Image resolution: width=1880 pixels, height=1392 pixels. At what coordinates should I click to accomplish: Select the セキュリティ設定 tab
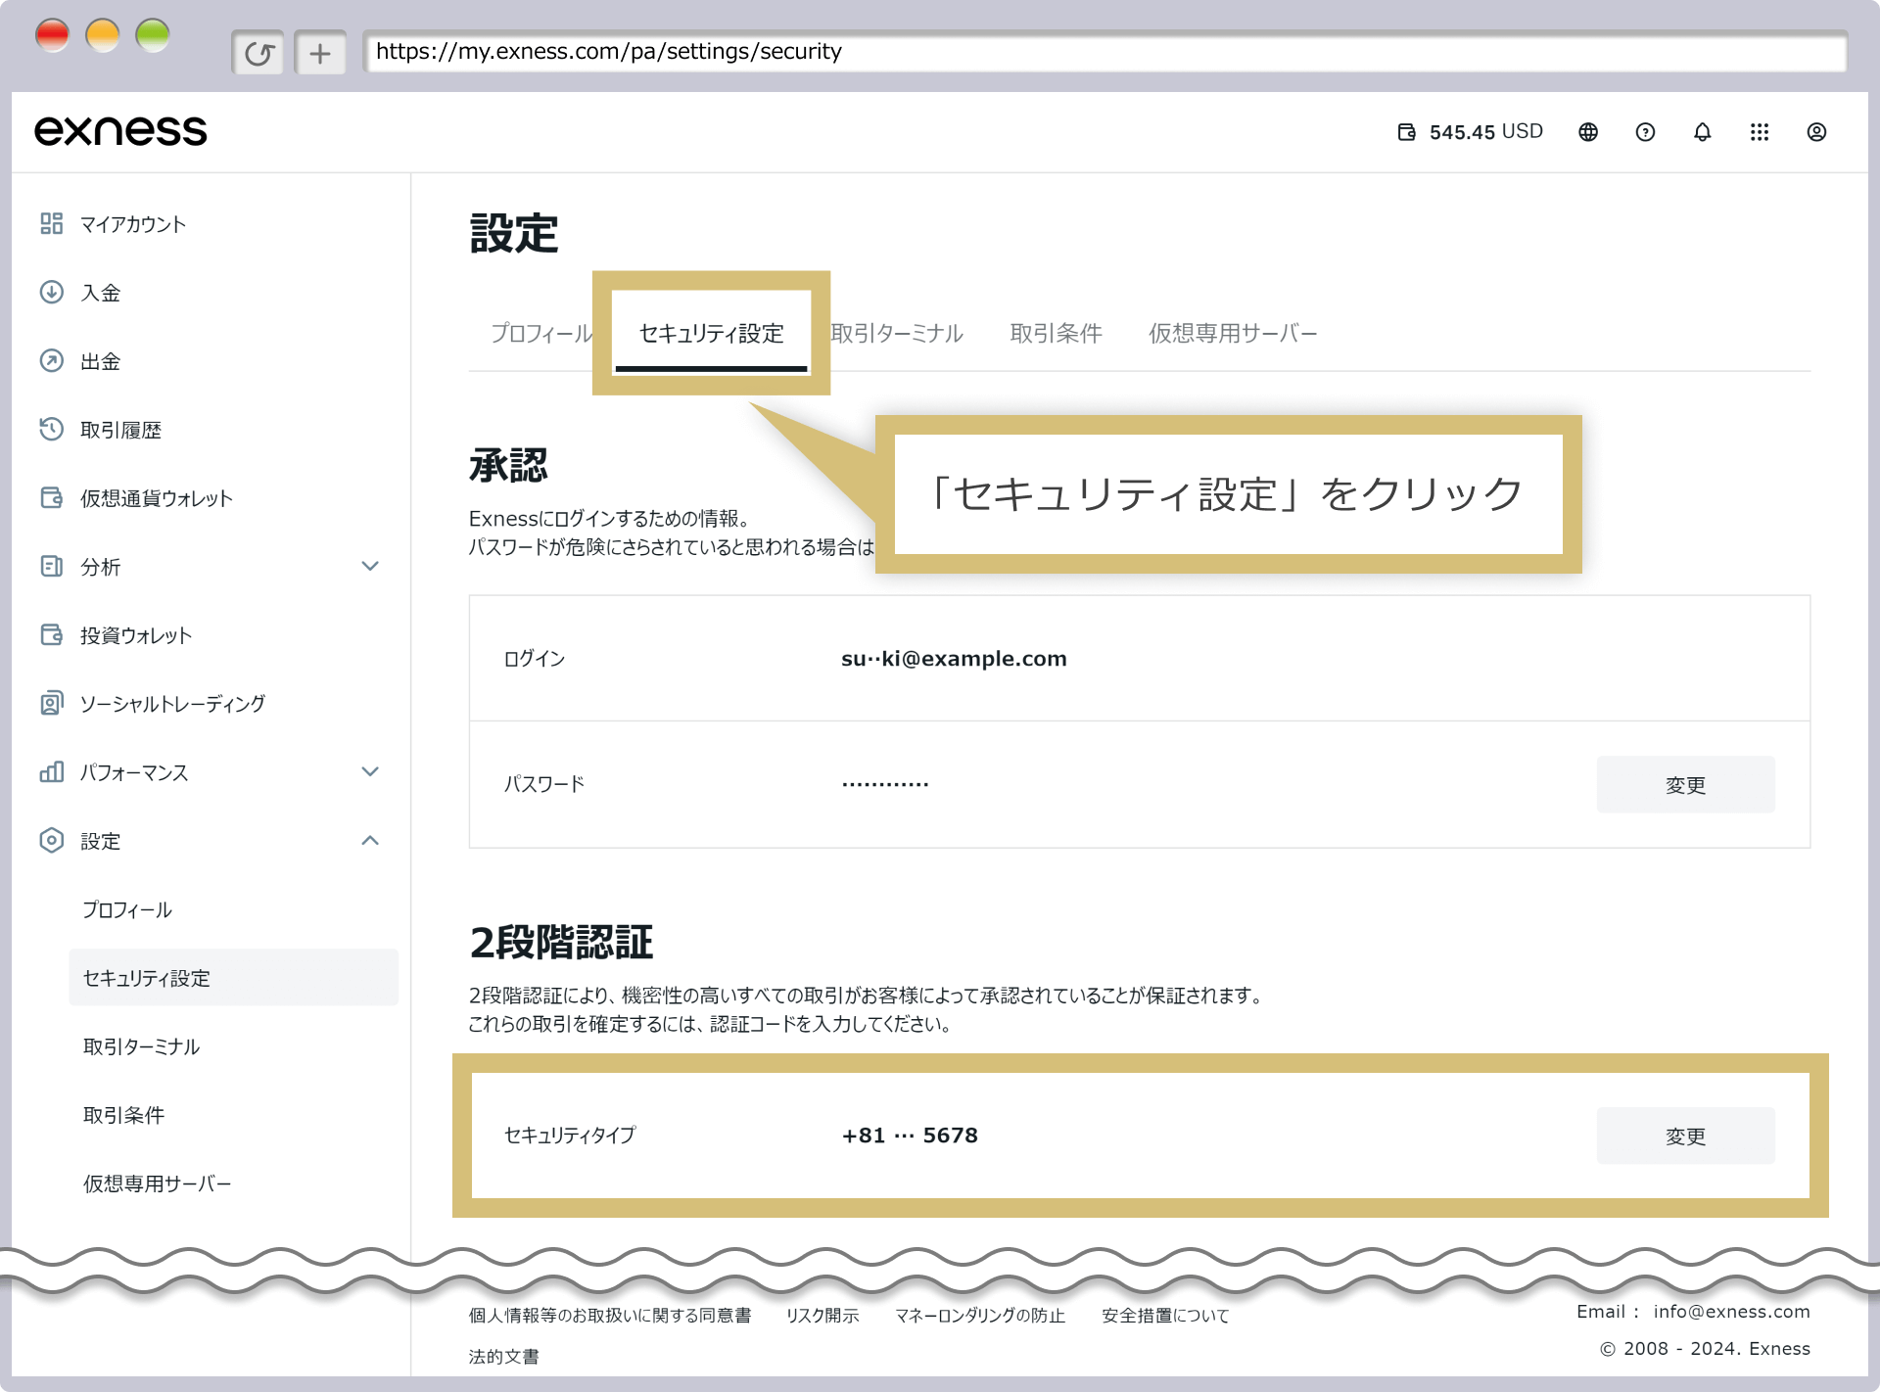(x=712, y=334)
